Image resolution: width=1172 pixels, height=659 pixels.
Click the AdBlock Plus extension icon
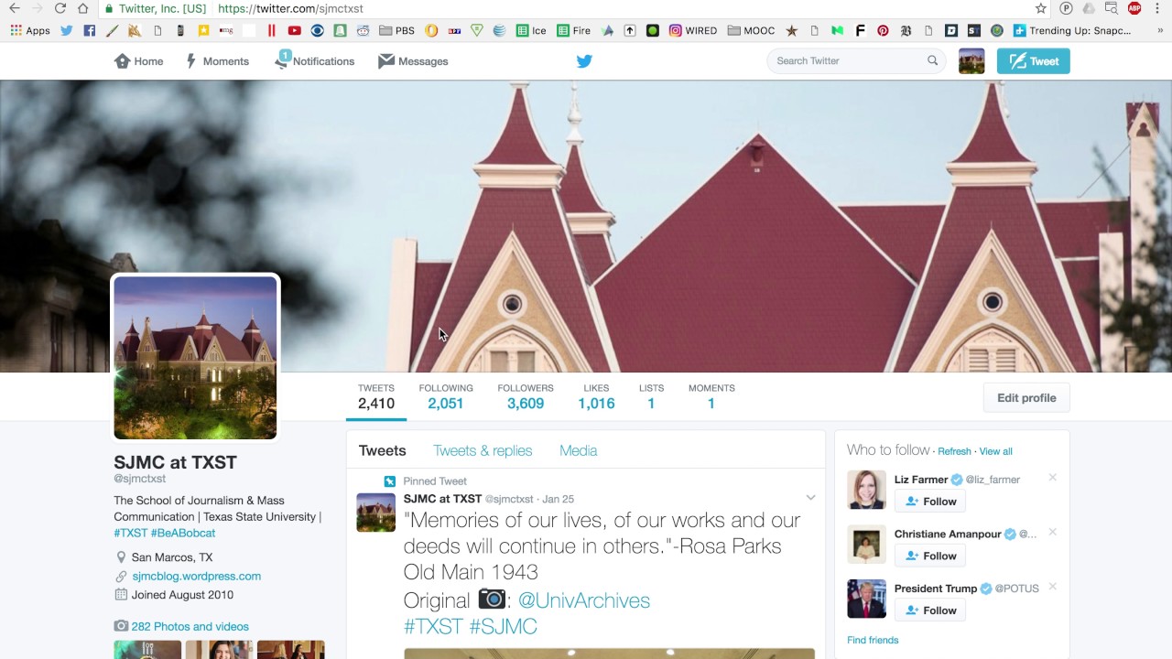tap(1134, 8)
